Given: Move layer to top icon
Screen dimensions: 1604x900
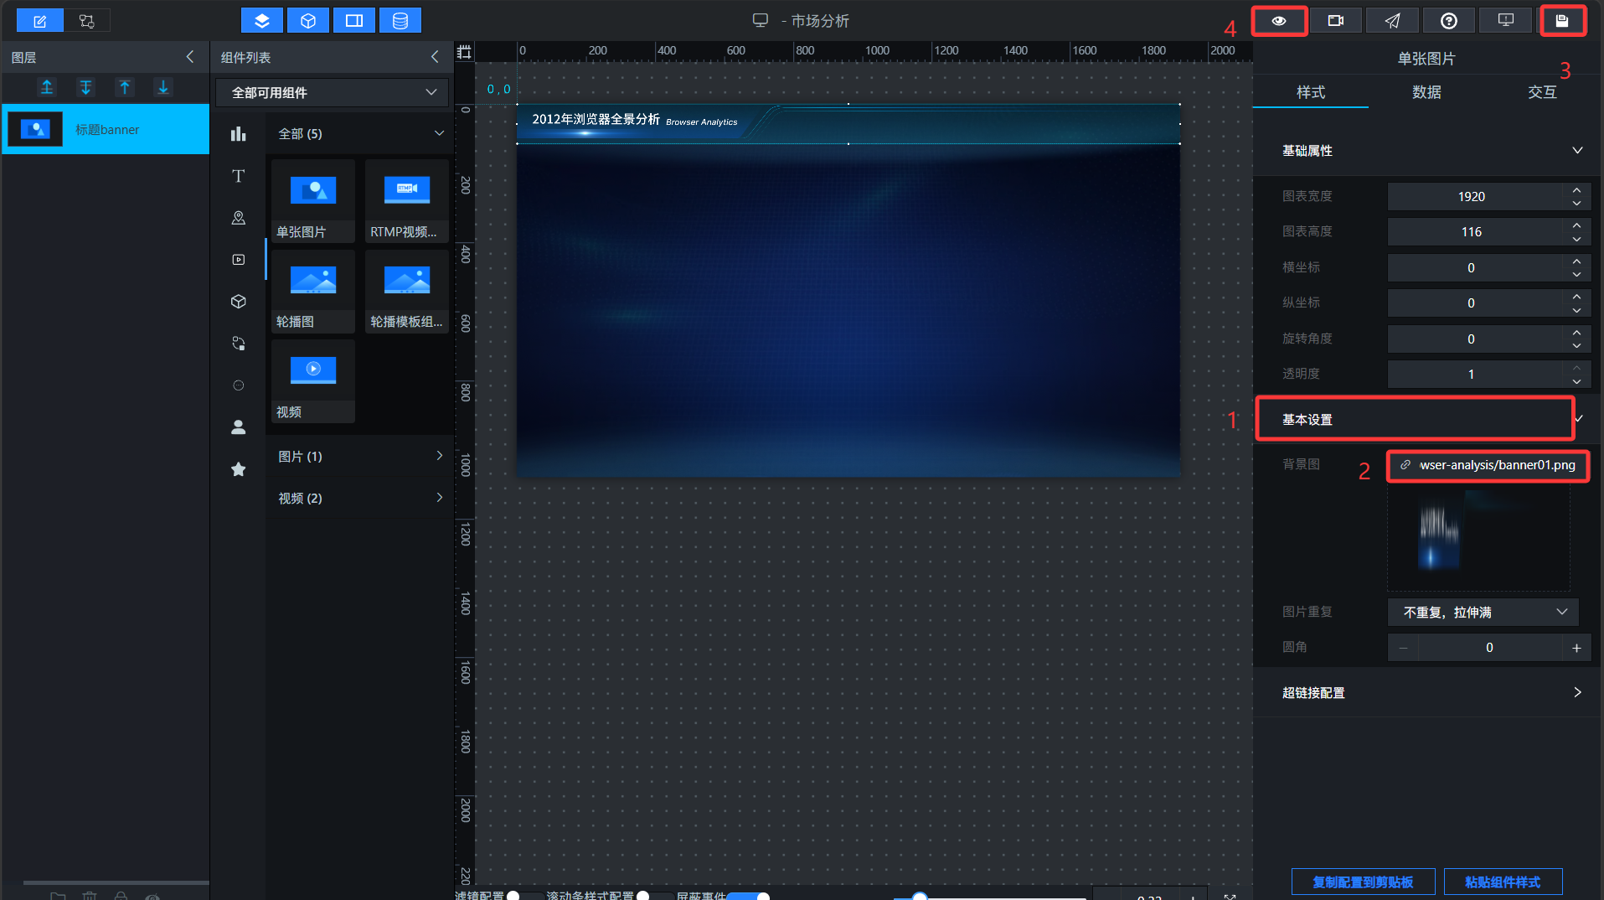Looking at the screenshot, I should [x=47, y=87].
